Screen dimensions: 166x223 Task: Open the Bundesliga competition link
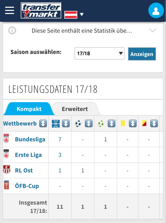[30, 140]
